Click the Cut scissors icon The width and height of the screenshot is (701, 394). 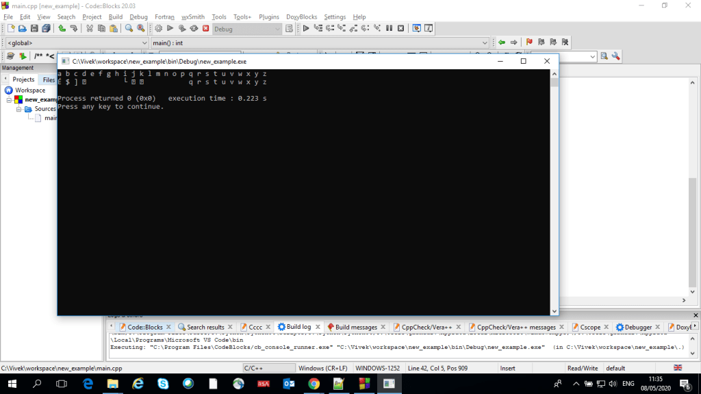(90, 29)
